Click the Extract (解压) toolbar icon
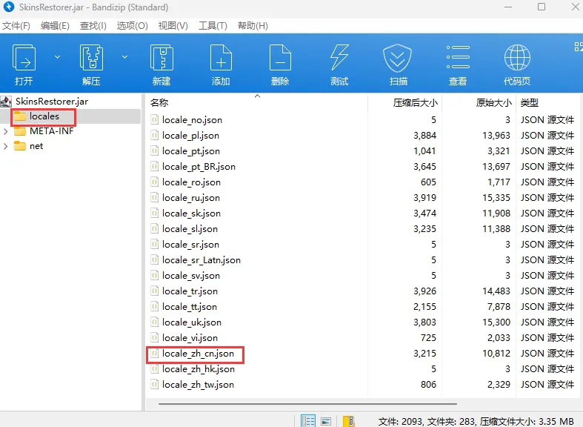 (91, 59)
